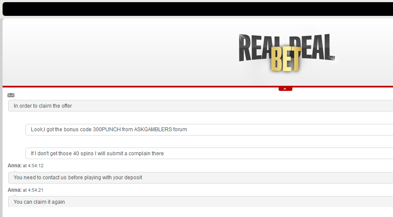Select message 'In order to claim the offer'
This screenshot has height=217, width=393.
coord(200,106)
